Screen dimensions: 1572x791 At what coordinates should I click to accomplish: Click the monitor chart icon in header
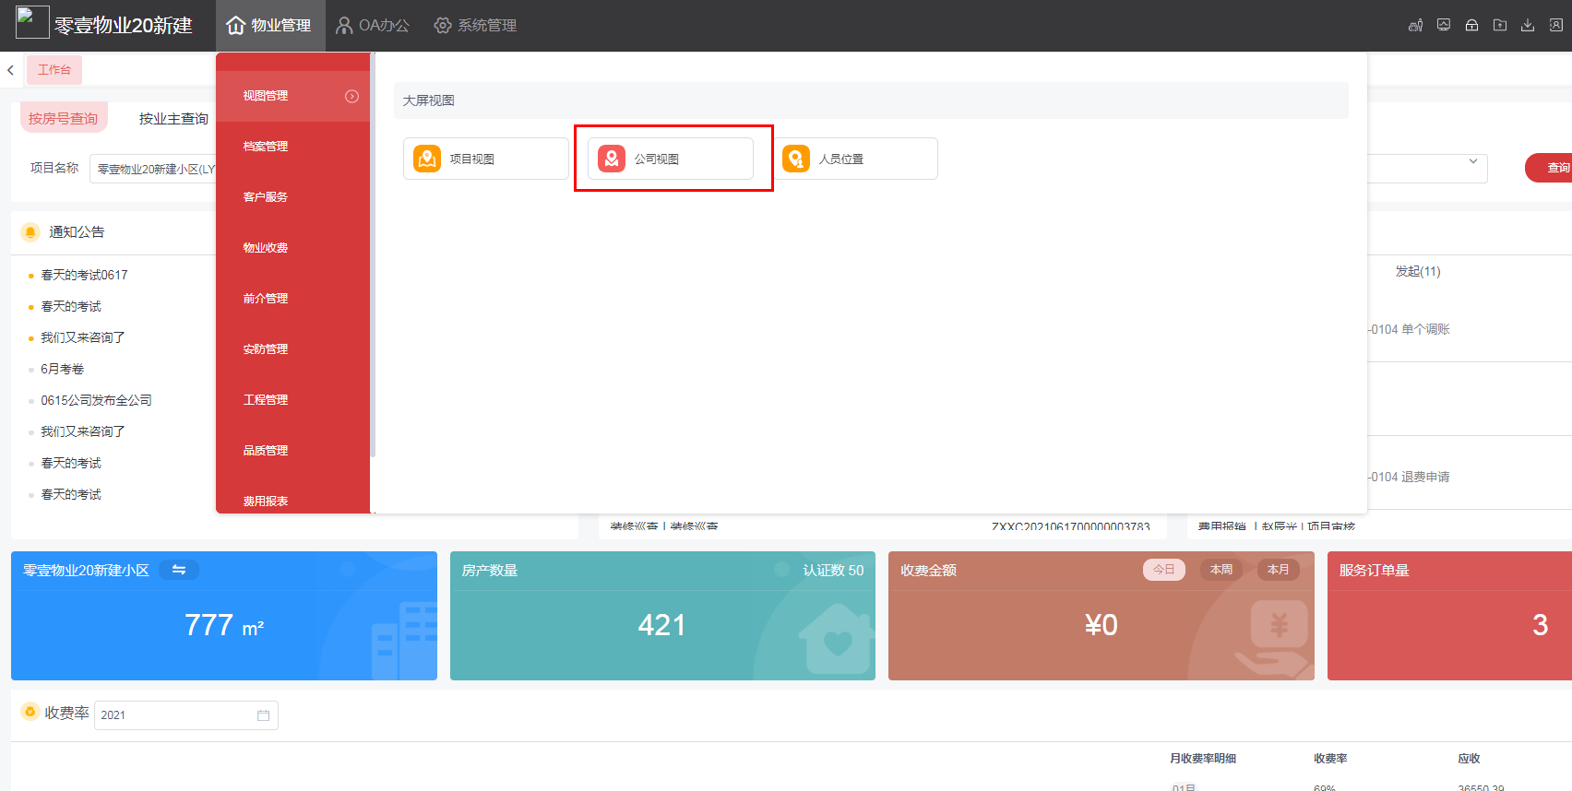[x=1444, y=25]
